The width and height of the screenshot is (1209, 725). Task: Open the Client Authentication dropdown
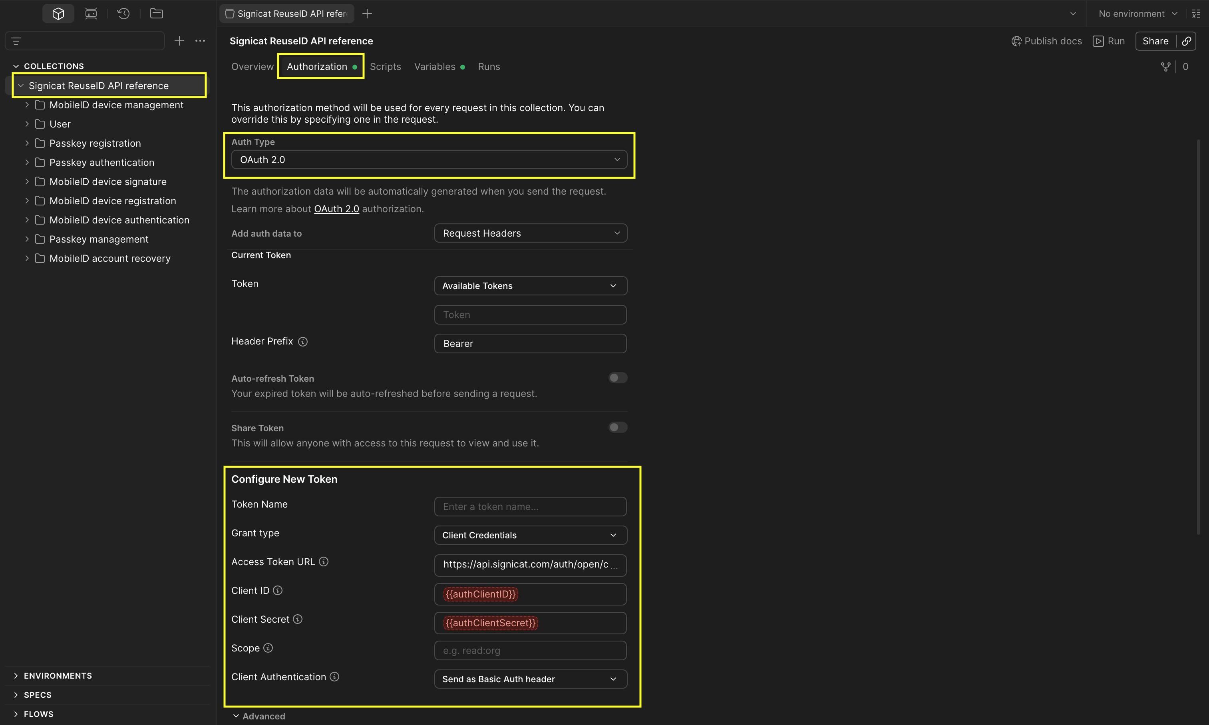(530, 679)
